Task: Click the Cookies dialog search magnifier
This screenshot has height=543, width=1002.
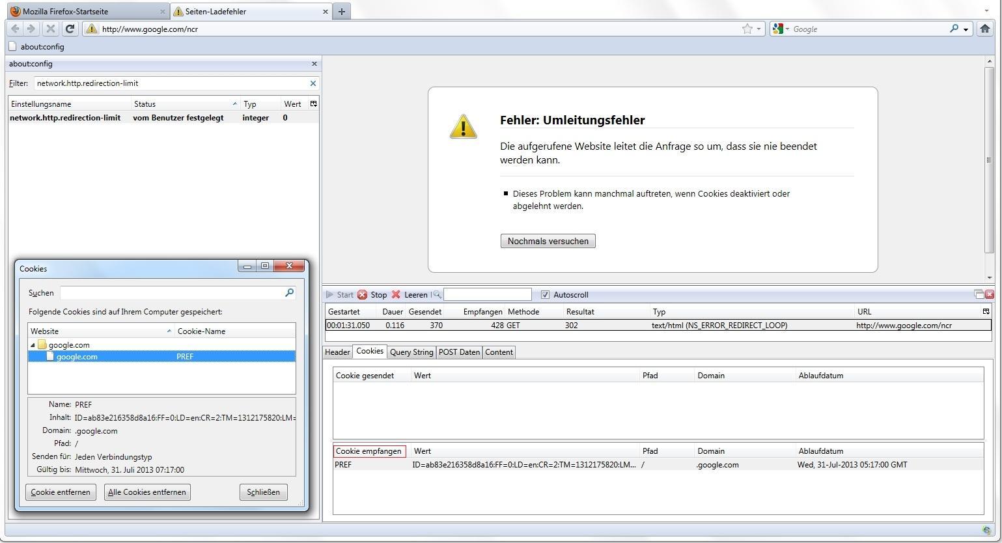Action: click(x=289, y=293)
